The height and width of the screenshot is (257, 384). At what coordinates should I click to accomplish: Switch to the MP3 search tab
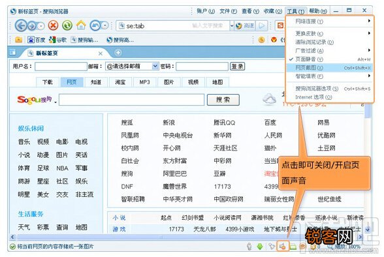pyautogui.click(x=144, y=82)
